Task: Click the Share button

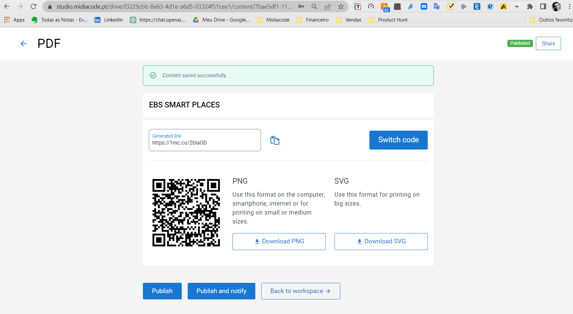Action: pyautogui.click(x=548, y=43)
